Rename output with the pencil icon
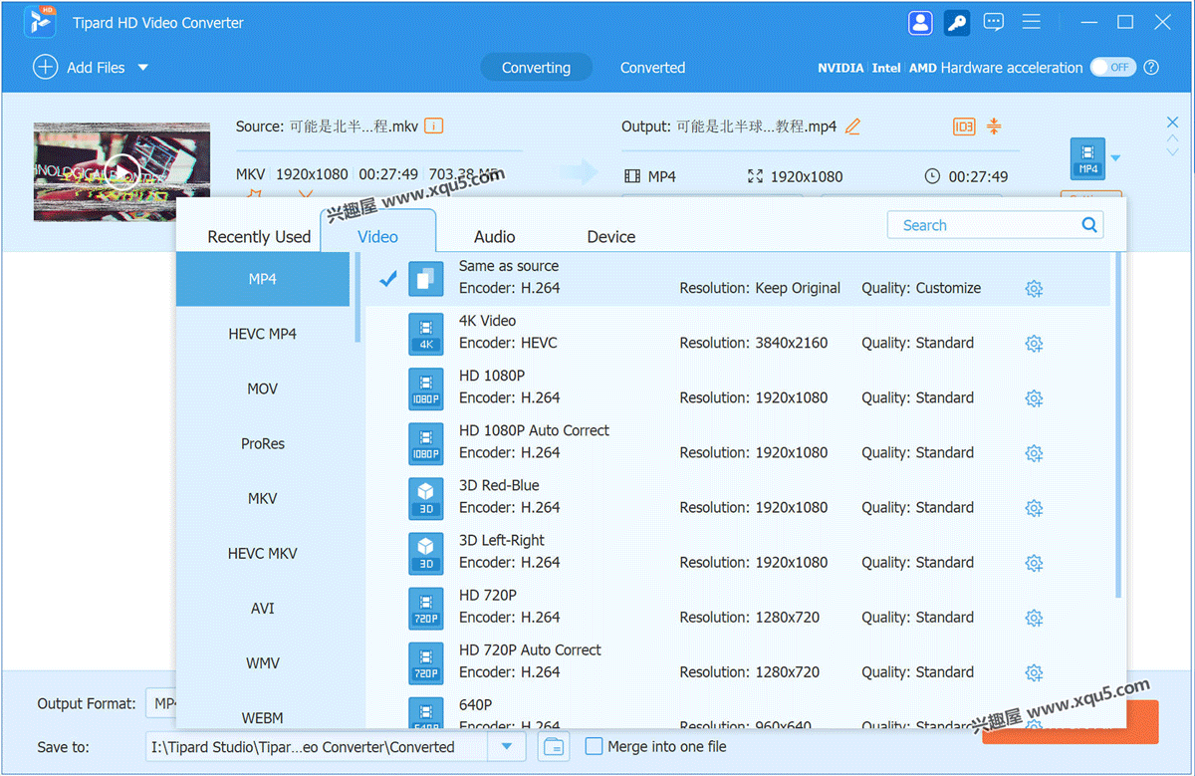The image size is (1195, 776). pyautogui.click(x=852, y=127)
